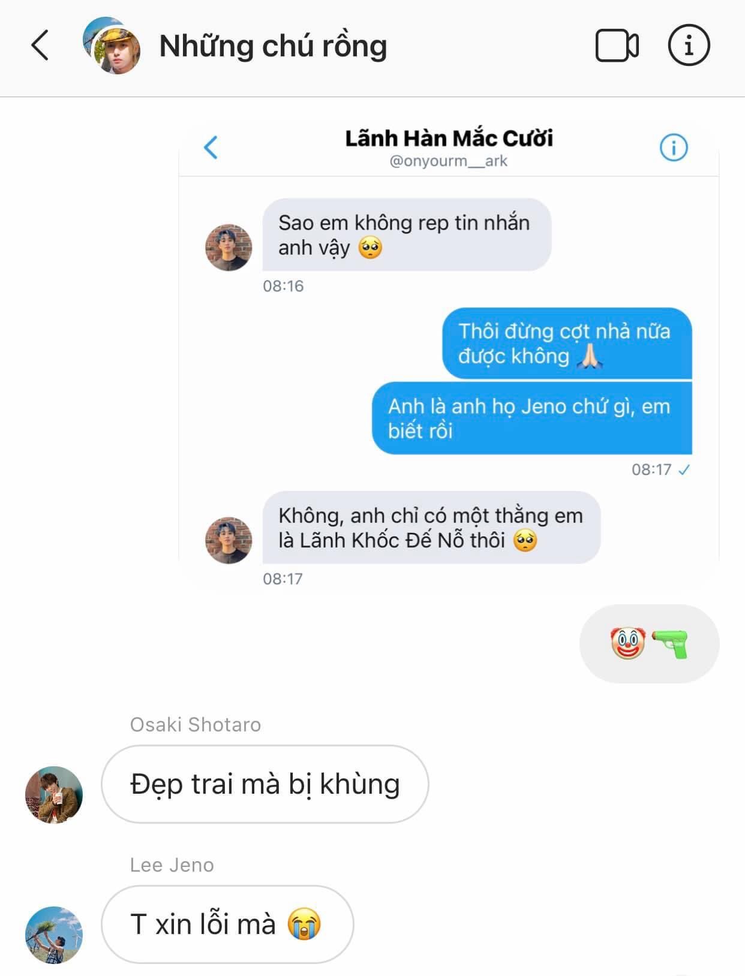Viewport: 745px width, 976px height.
Task: Tap the Lãnh Hàn Mắc Cười title
Action: [x=449, y=138]
